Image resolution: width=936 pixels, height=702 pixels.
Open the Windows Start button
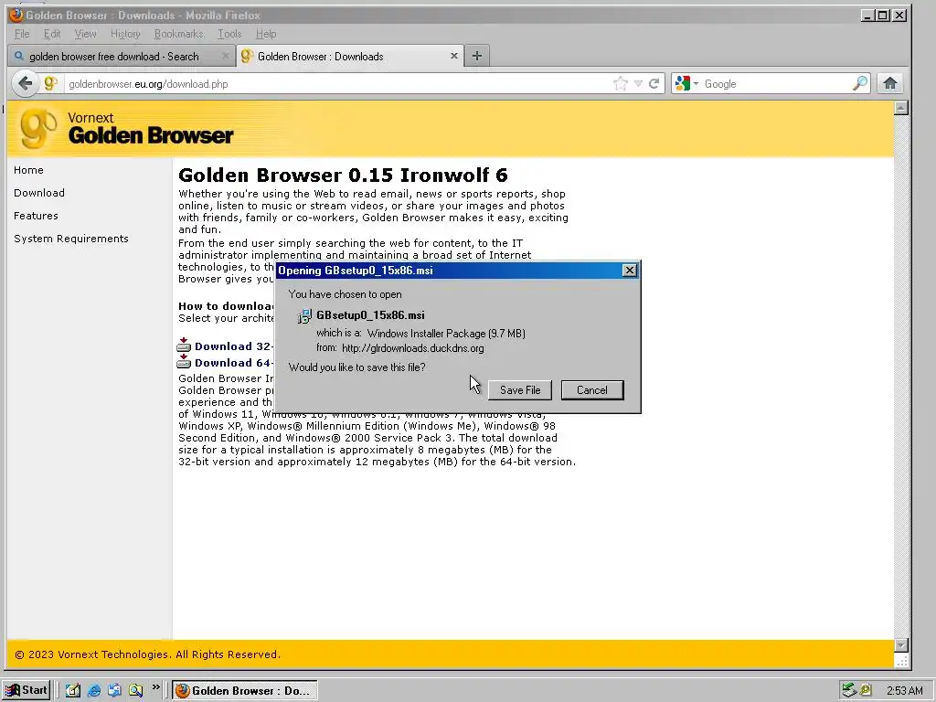27,690
